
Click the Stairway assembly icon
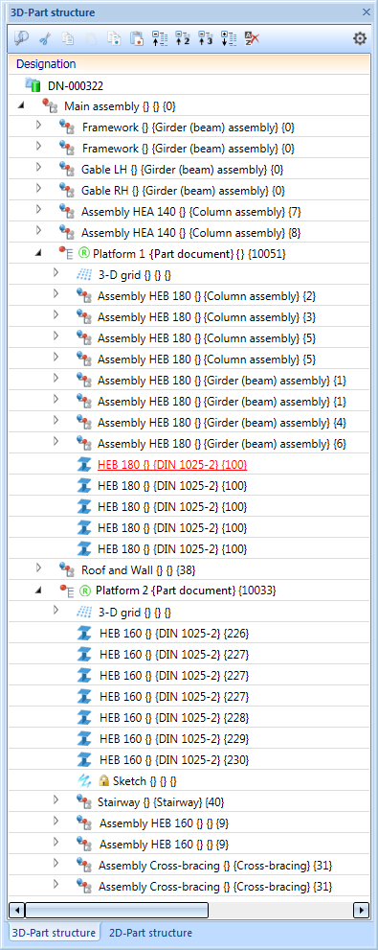(x=83, y=801)
